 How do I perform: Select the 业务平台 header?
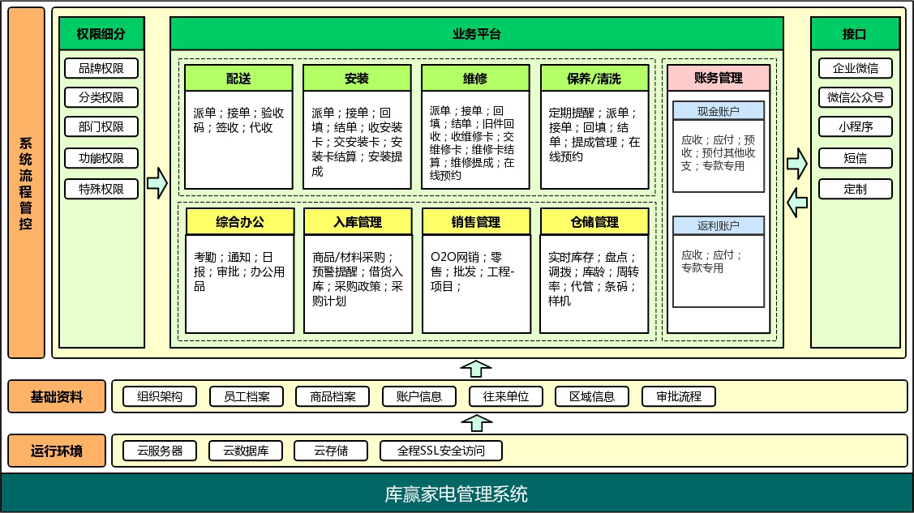tap(477, 34)
